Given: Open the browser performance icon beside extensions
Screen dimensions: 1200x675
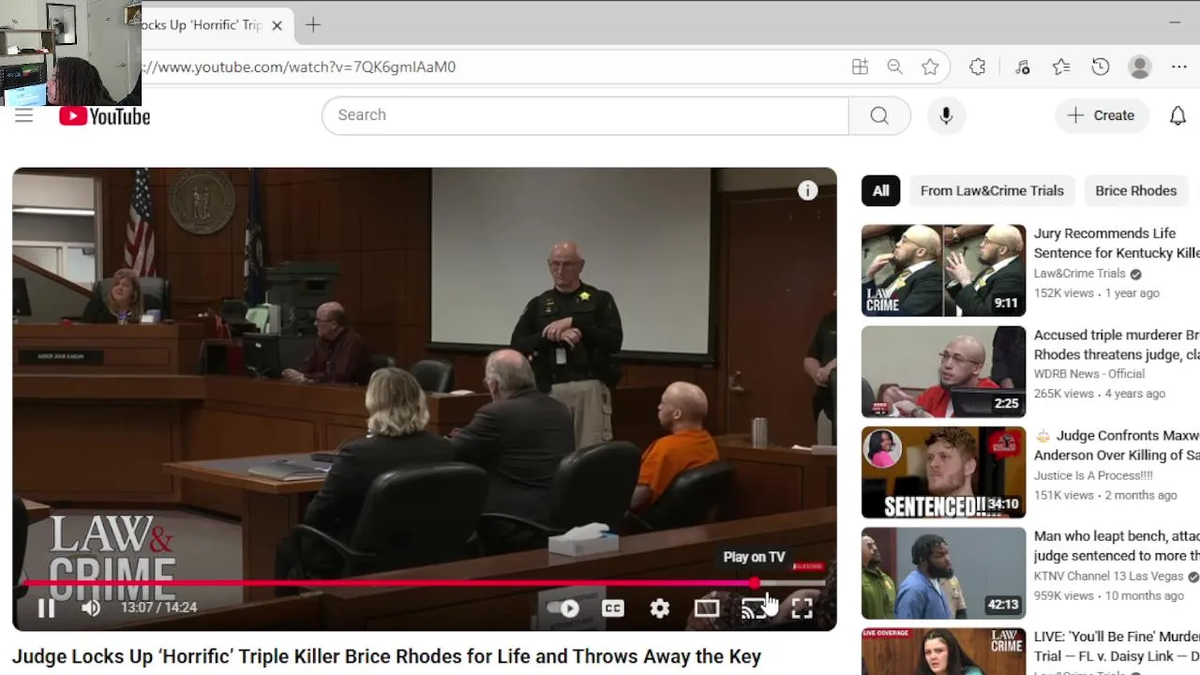Looking at the screenshot, I should [1022, 67].
